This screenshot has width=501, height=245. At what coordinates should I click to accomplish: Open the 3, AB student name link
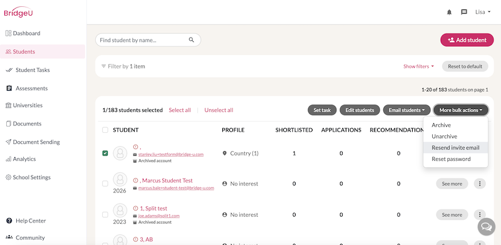pos(147,239)
